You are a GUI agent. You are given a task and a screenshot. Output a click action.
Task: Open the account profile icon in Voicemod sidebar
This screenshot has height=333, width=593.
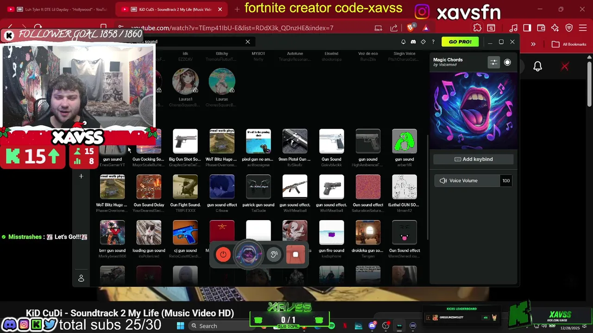(81, 278)
